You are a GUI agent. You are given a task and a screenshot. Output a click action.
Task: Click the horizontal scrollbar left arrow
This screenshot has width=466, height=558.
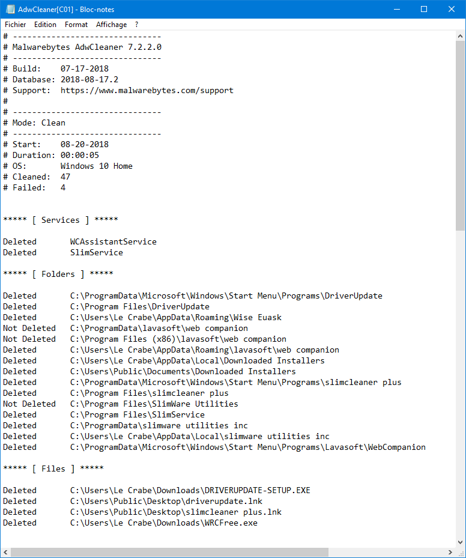pos(5,553)
